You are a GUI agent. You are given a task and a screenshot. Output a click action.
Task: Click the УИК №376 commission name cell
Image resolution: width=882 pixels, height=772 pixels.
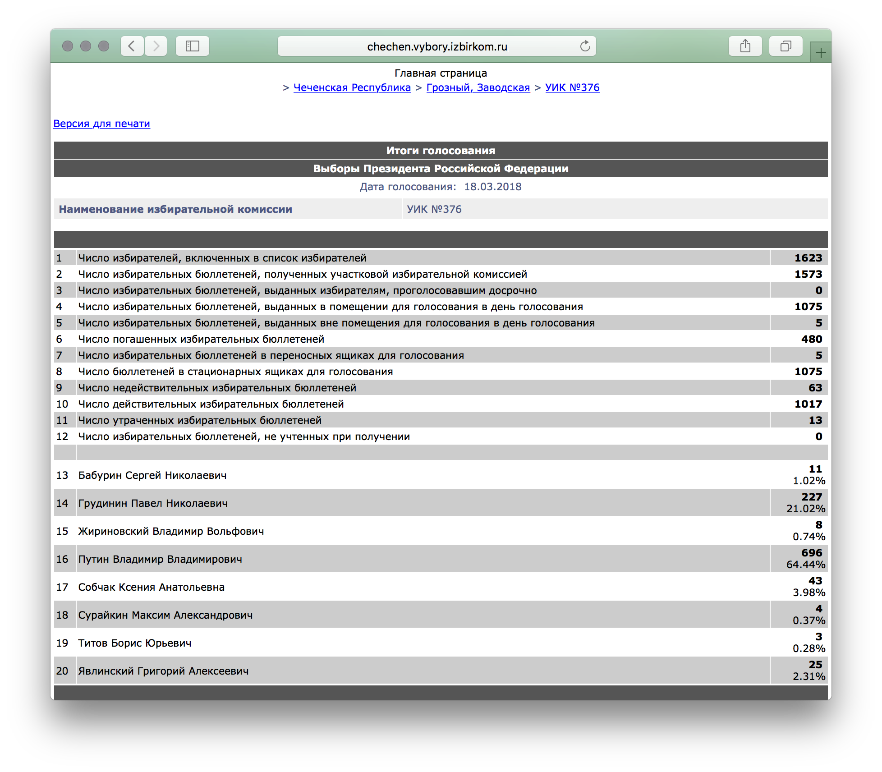coord(434,209)
